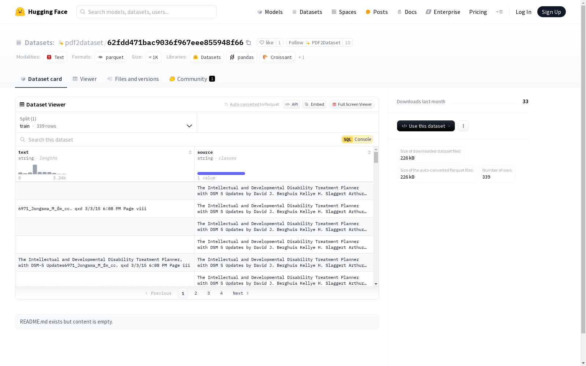Click the table scroll up arrow

pos(376,149)
